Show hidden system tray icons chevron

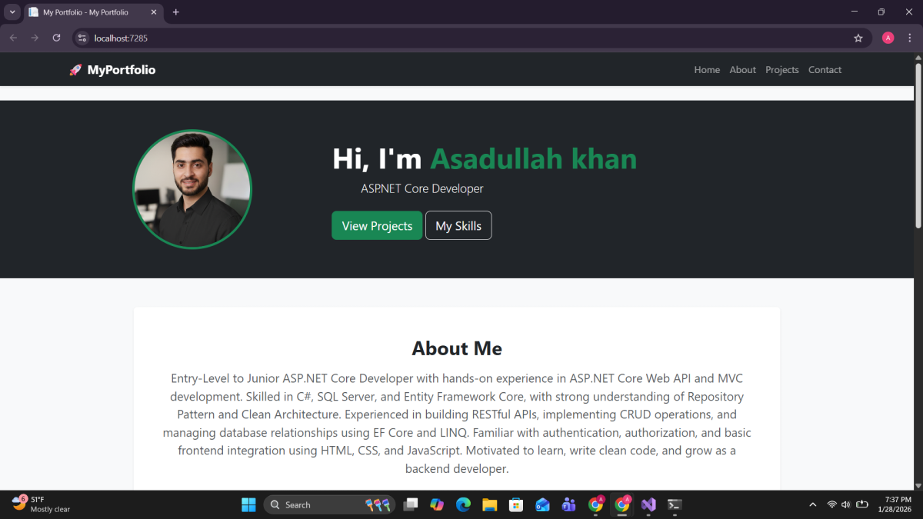(812, 504)
